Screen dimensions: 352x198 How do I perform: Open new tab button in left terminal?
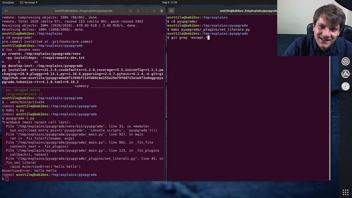click(x=6, y=11)
